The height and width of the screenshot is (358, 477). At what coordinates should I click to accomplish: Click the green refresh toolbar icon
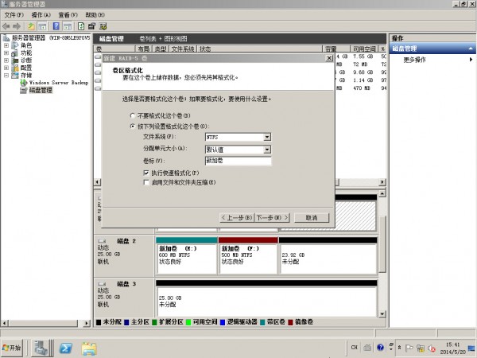click(81, 25)
